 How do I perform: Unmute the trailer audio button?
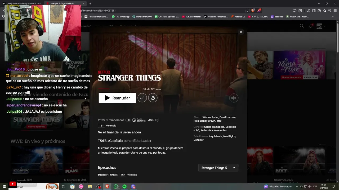pos(234,98)
